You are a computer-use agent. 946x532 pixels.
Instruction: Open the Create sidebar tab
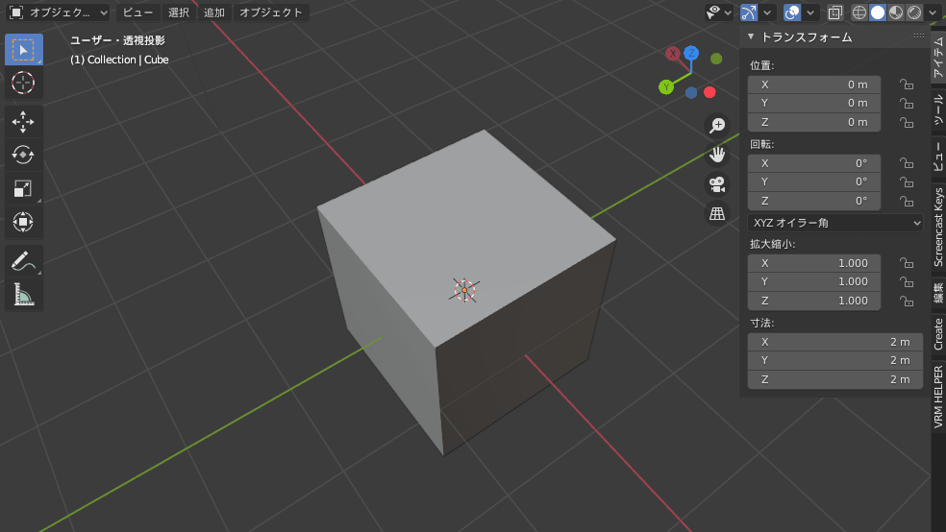[x=938, y=334]
